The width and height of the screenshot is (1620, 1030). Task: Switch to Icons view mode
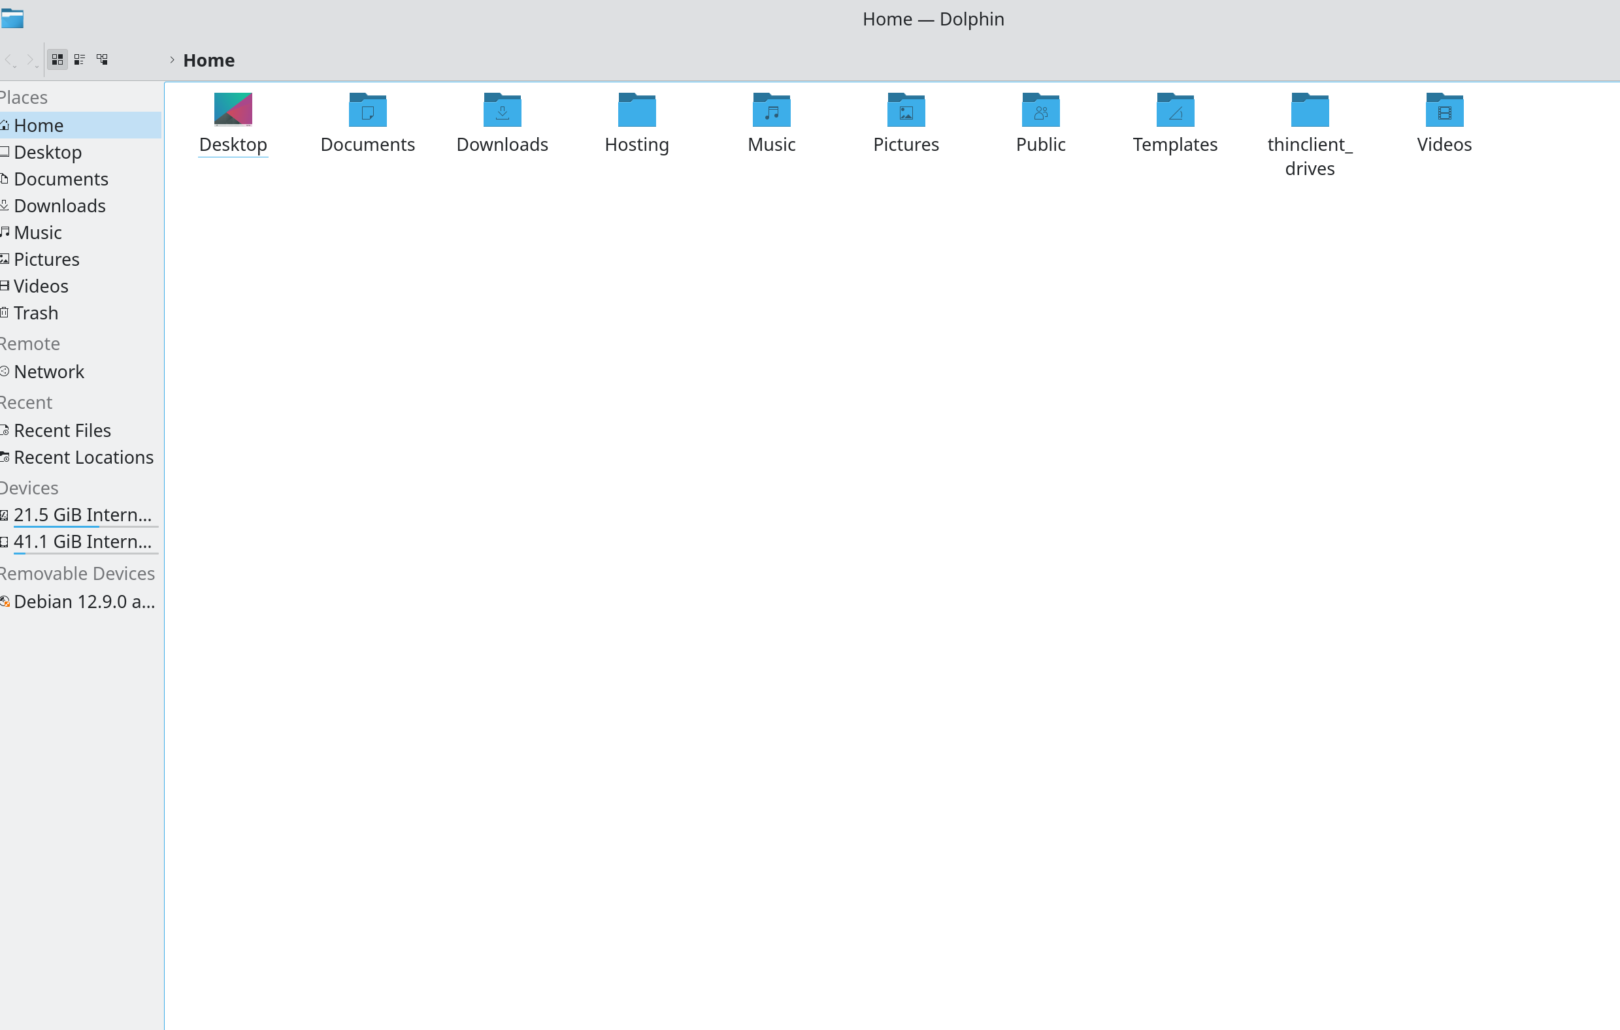click(x=58, y=60)
